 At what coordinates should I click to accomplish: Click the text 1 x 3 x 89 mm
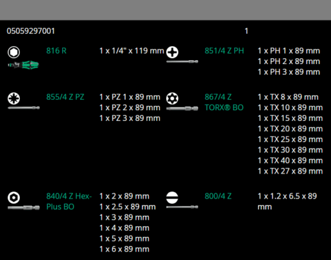pyautogui.click(x=124, y=217)
